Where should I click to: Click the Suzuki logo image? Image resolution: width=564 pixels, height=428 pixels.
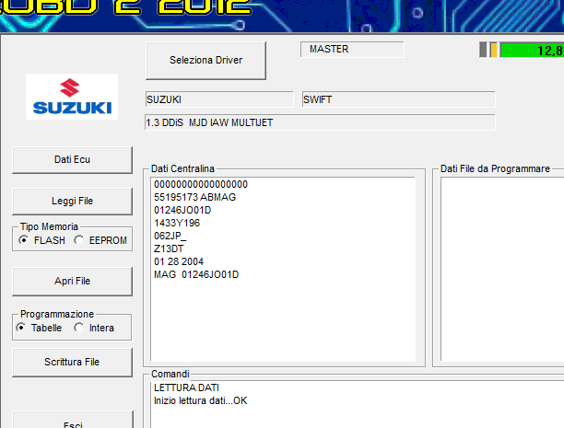72,97
